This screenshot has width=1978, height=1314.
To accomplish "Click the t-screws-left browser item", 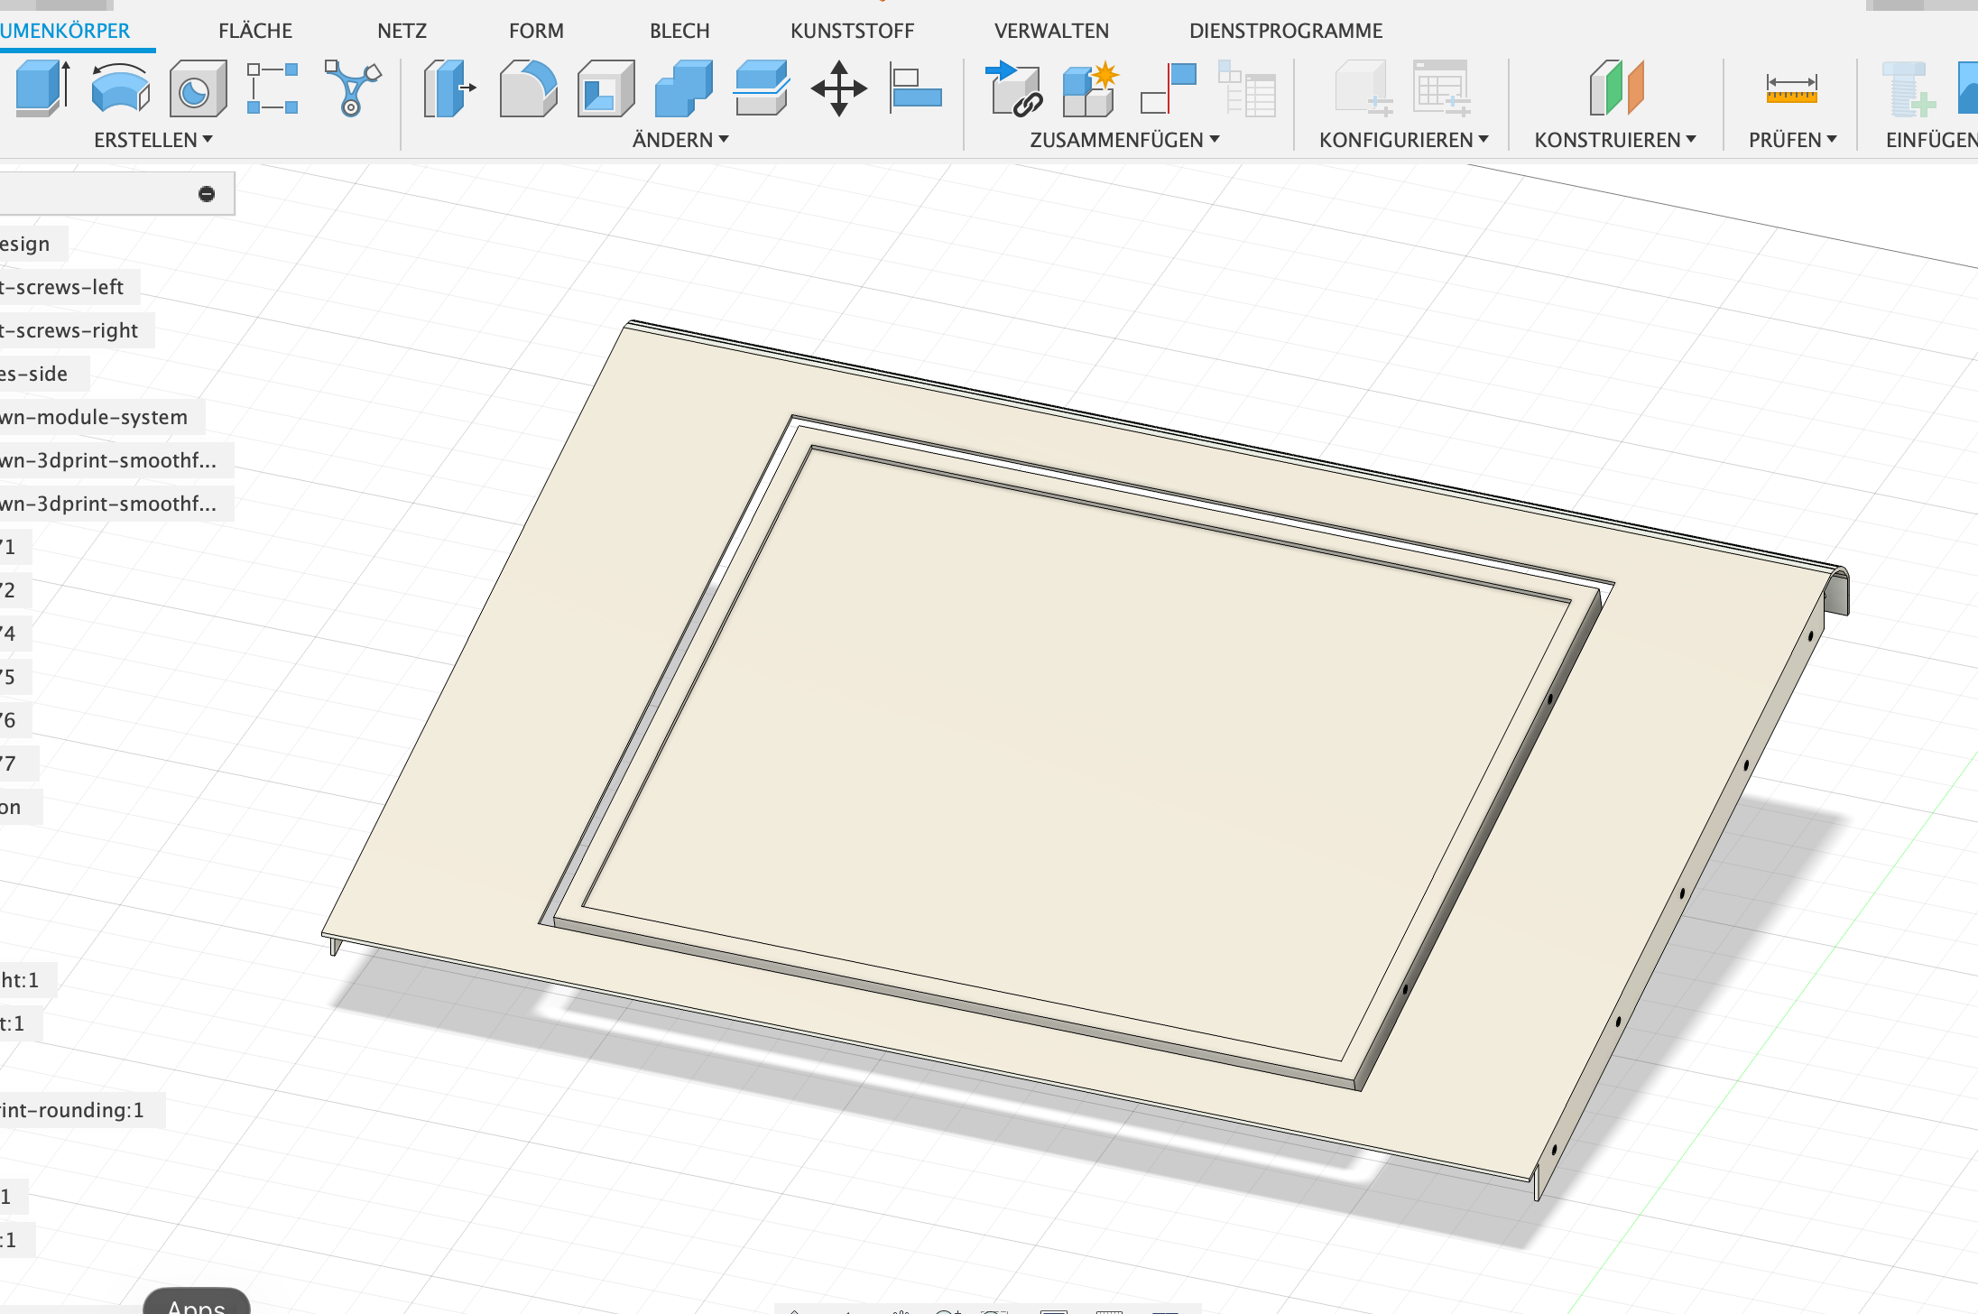I will point(63,287).
